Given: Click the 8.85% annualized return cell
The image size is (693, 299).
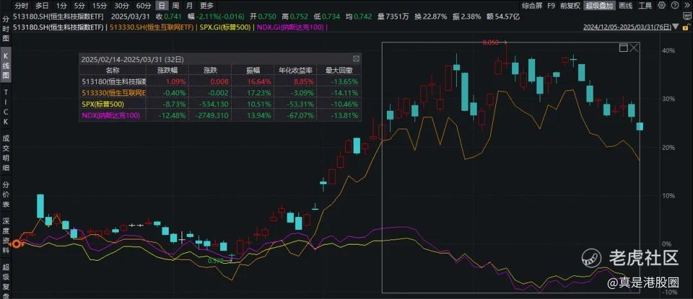Looking at the screenshot, I should [x=305, y=81].
